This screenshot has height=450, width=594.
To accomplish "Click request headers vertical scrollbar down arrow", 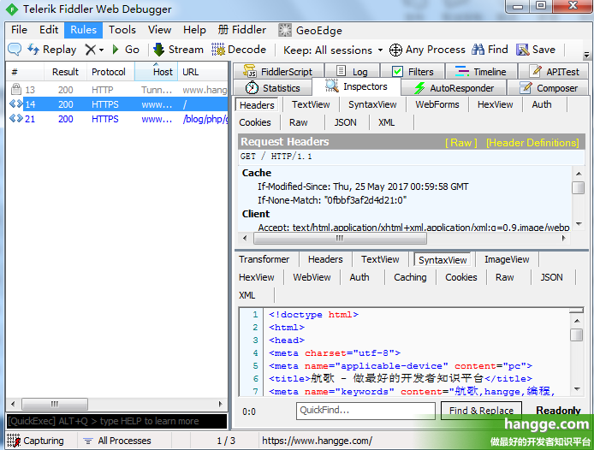I will pyautogui.click(x=579, y=224).
